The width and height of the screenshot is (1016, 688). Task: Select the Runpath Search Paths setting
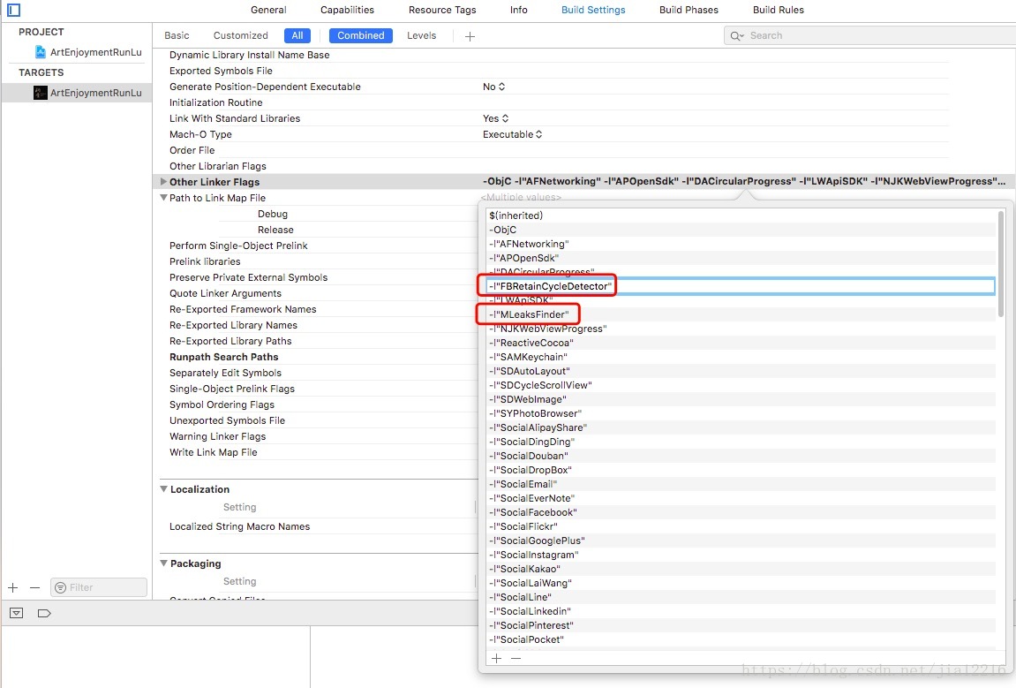point(223,358)
